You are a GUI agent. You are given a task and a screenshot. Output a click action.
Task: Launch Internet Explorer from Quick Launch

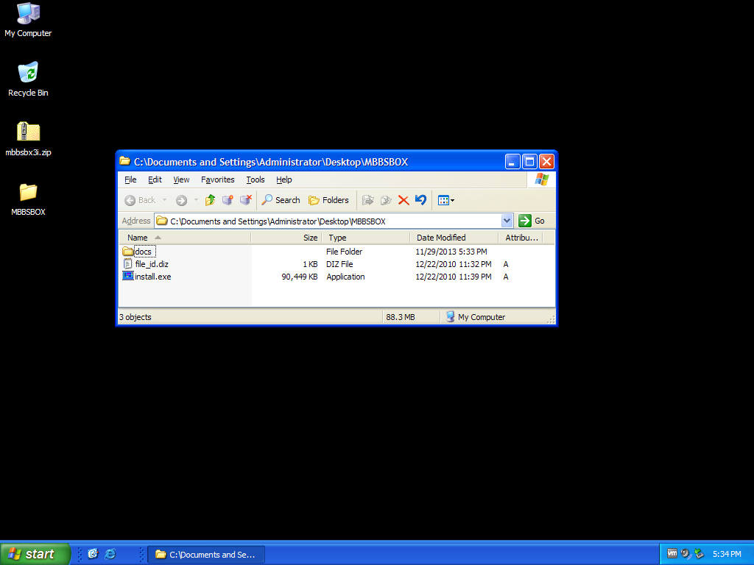pos(110,554)
